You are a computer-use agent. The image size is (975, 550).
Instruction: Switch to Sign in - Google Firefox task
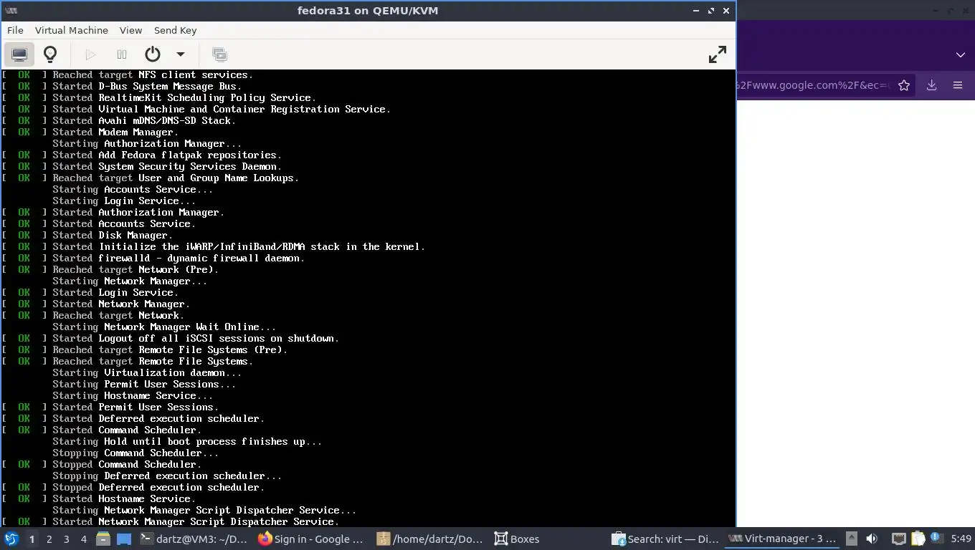pyautogui.click(x=312, y=539)
